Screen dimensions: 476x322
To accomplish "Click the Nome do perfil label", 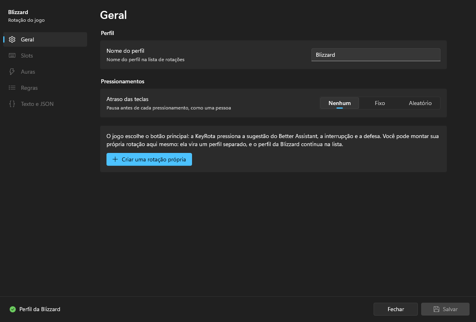I will click(x=125, y=51).
